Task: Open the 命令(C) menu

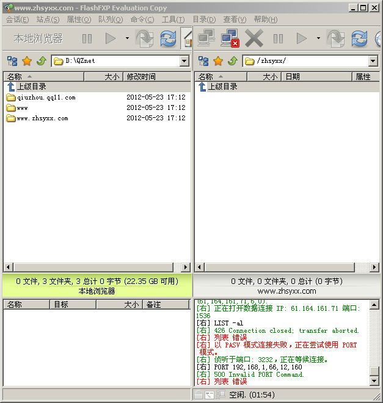Action: point(142,20)
